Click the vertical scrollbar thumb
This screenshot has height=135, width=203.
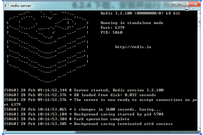pos(200,22)
